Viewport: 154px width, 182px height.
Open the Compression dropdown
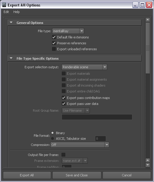[x=80, y=145]
